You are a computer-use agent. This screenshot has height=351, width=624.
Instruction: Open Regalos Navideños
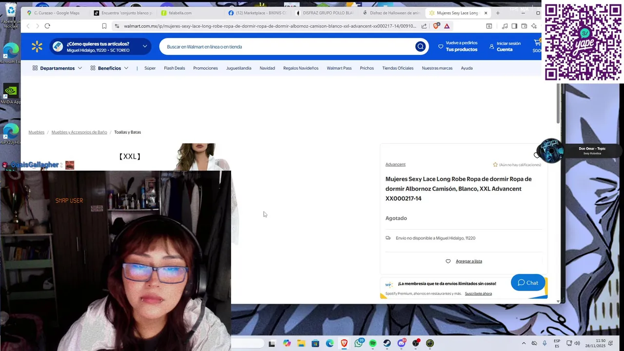tap(301, 68)
